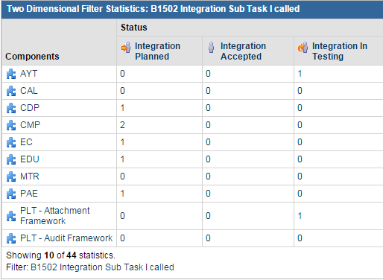Open the PAE component link
This screenshot has height=280, width=383.
click(x=29, y=194)
